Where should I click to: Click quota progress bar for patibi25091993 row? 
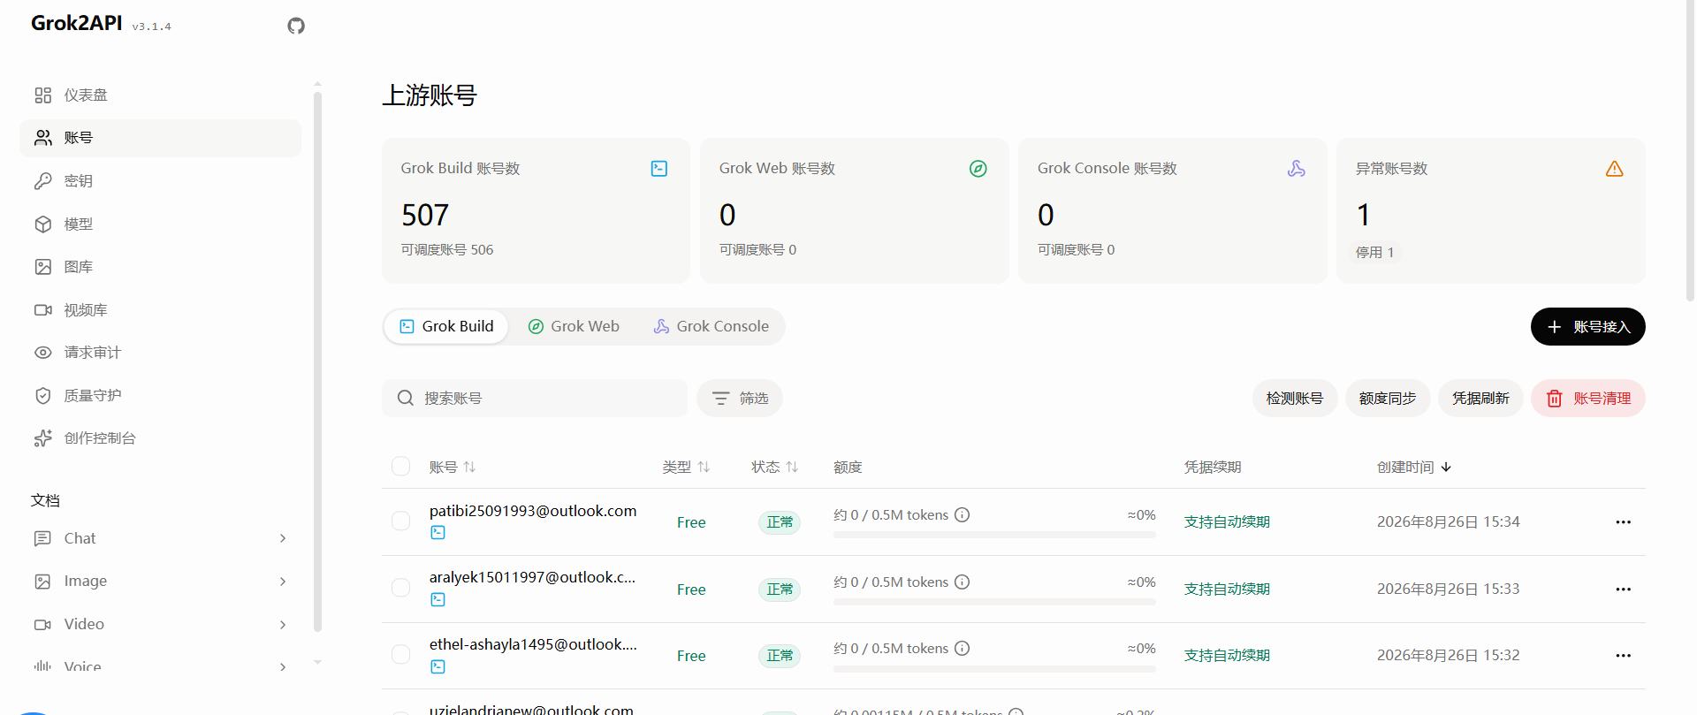click(x=994, y=535)
